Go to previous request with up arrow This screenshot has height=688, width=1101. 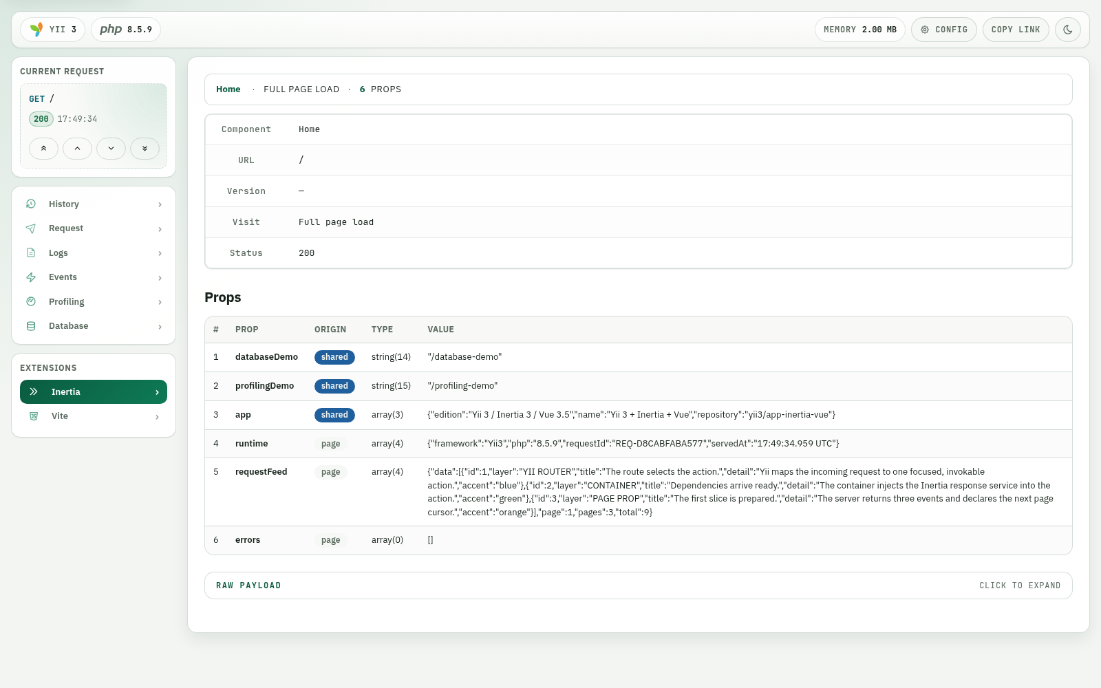pos(77,149)
